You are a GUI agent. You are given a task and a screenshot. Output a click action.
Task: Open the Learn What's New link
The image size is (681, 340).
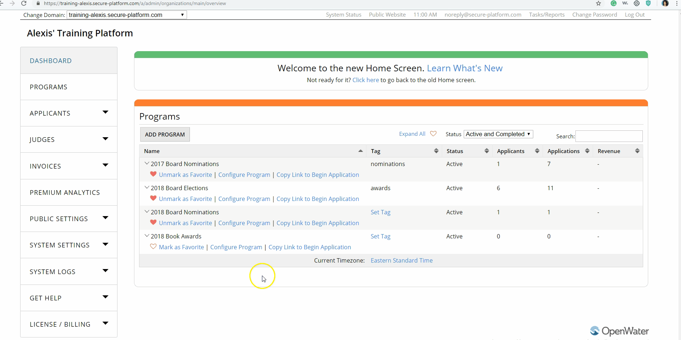point(464,68)
